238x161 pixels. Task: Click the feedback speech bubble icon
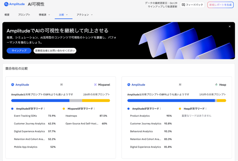point(183,5)
